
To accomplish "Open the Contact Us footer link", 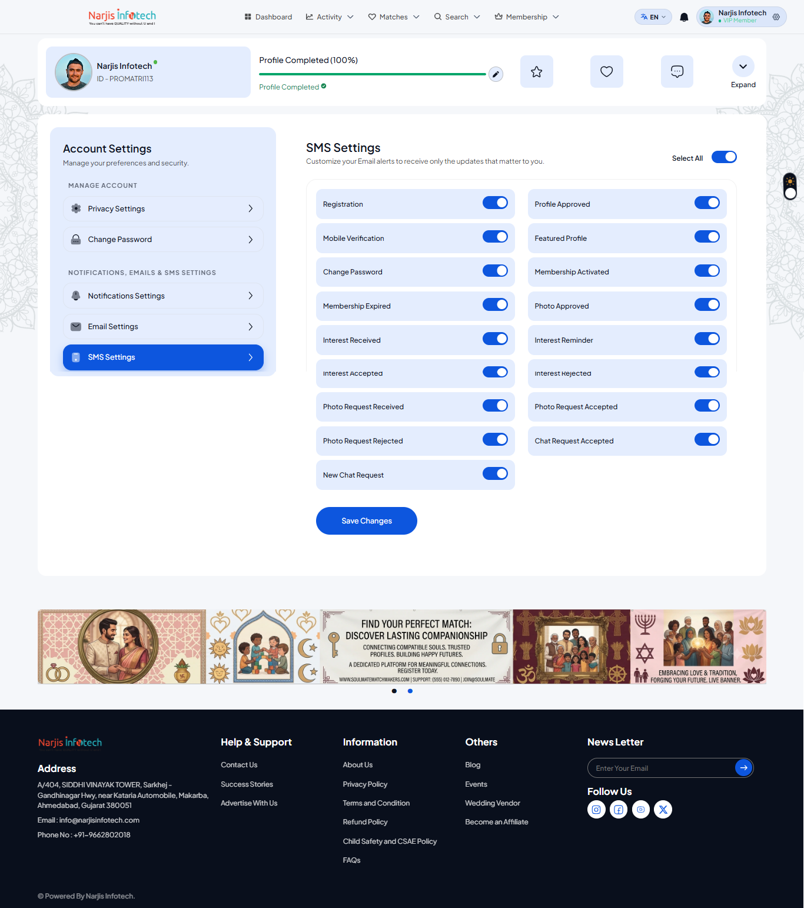I will pos(239,765).
